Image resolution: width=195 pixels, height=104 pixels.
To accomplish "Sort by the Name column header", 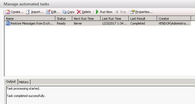I will 30,19.
